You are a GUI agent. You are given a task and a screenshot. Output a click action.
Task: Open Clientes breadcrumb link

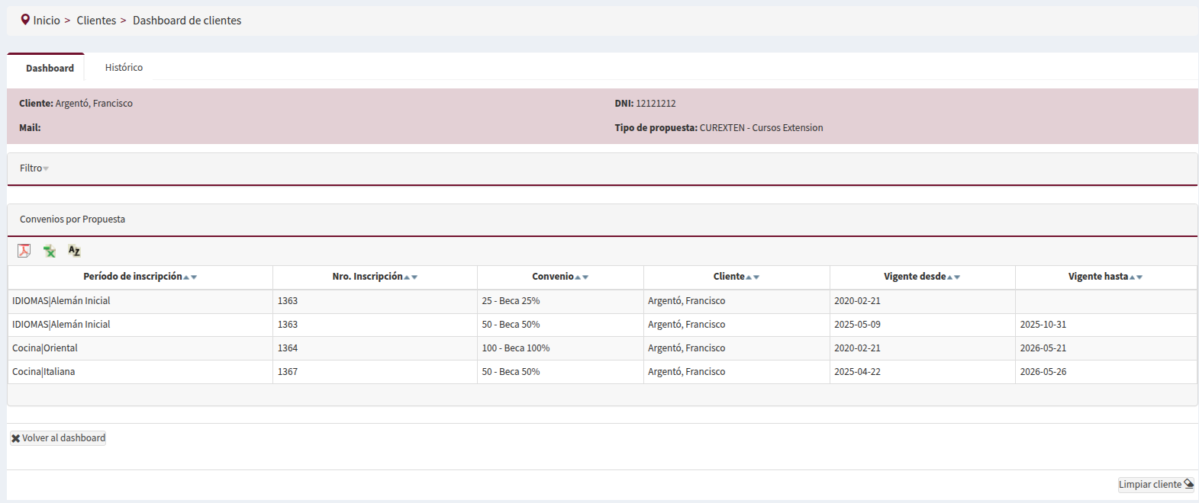point(96,21)
